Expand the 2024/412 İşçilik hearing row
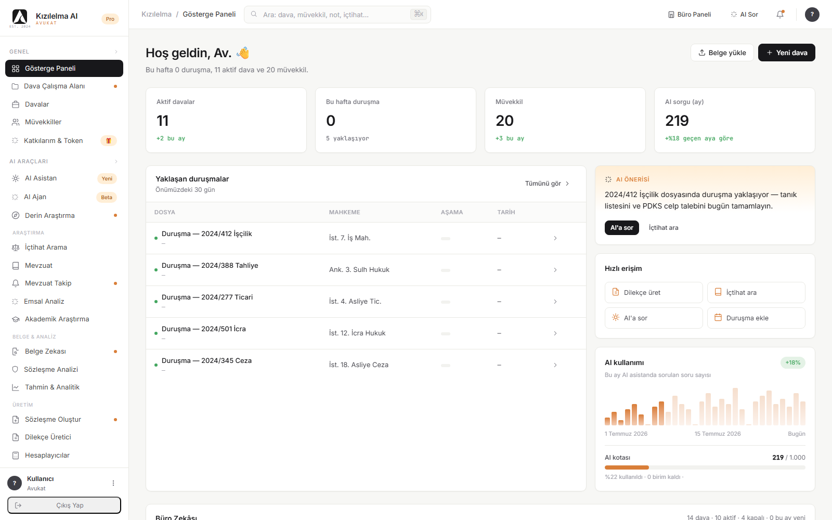 pyautogui.click(x=366, y=238)
